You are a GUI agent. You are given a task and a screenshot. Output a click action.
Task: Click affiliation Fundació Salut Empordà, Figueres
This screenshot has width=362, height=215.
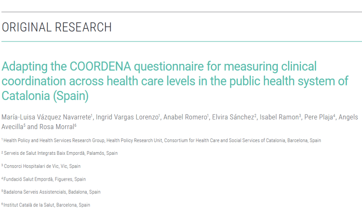click(44, 179)
